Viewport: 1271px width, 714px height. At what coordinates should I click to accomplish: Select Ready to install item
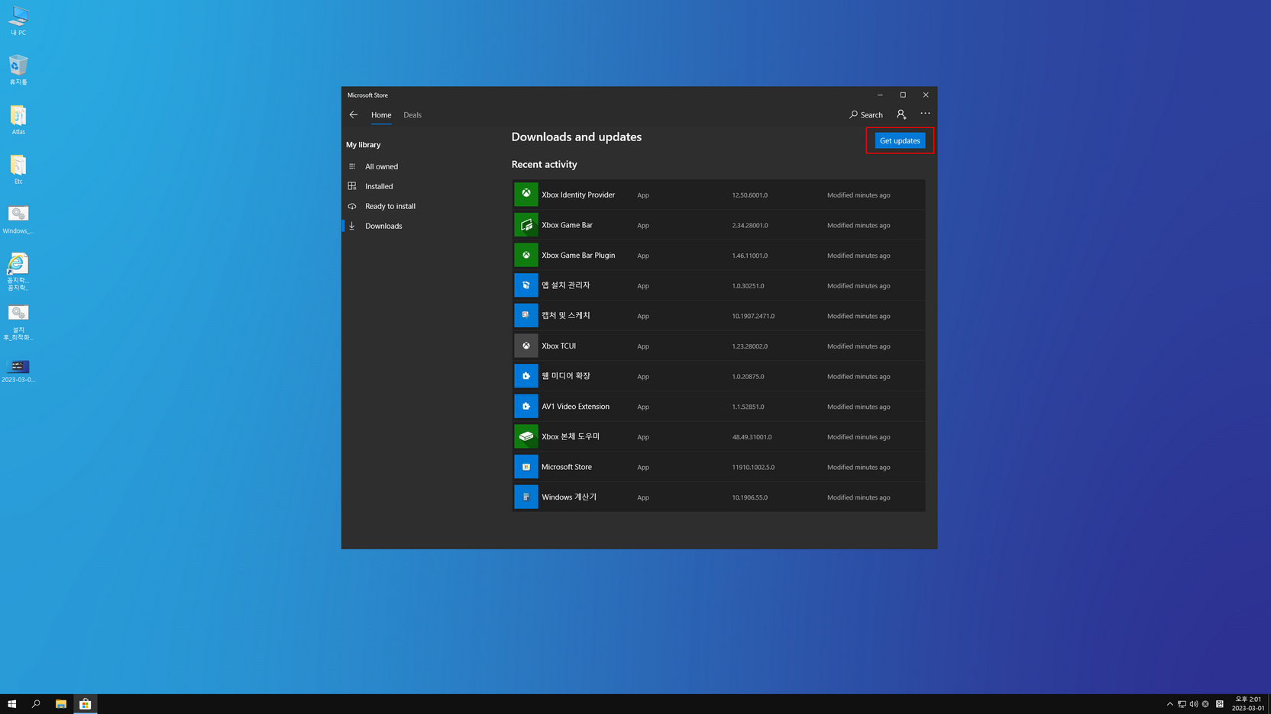390,206
